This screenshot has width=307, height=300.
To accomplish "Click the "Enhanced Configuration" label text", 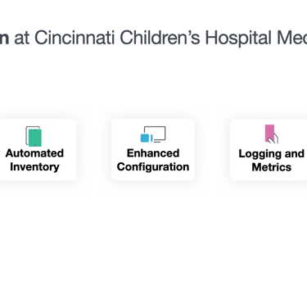I will click(x=153, y=160).
